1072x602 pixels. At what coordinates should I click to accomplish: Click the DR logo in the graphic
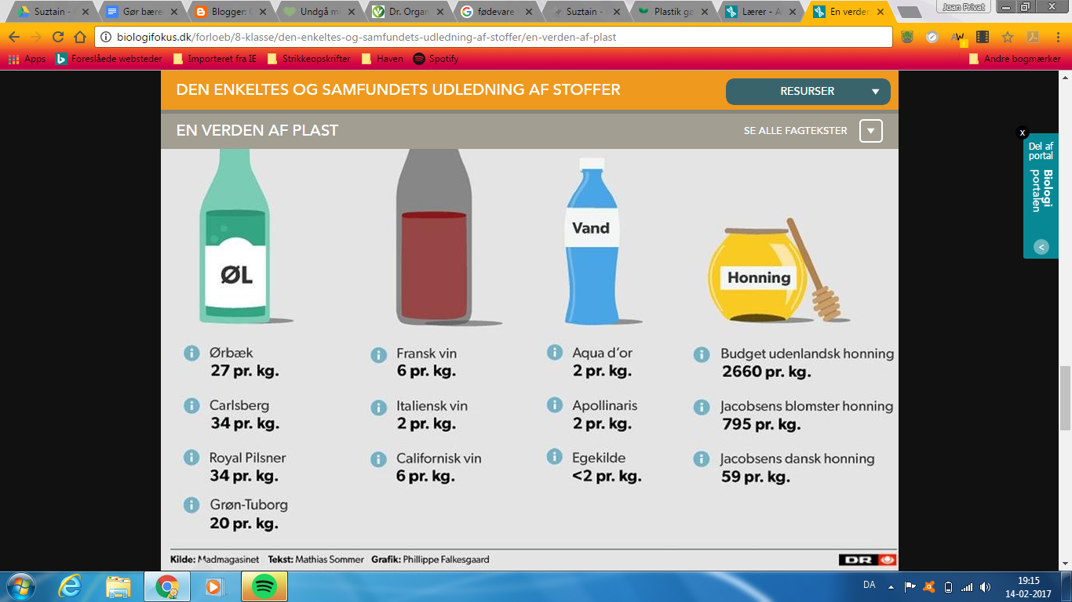(x=868, y=560)
